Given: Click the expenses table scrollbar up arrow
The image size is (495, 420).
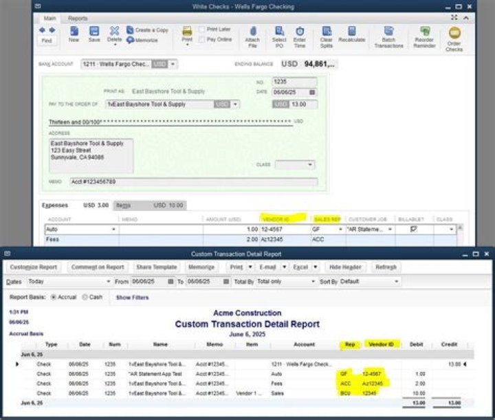Looking at the screenshot, I should pos(460,228).
